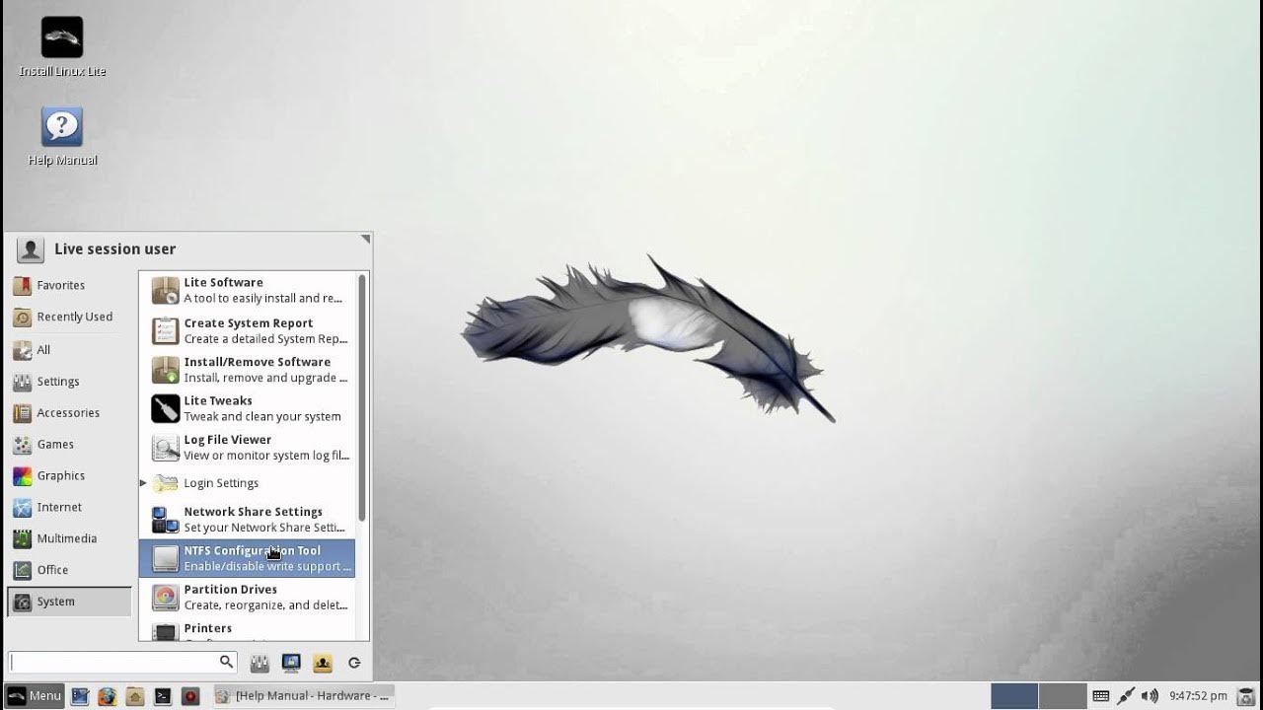1263x710 pixels.
Task: Open the Multimedia category
Action: (69, 538)
